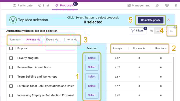Open the Brief tab
This screenshot has width=180, height=101.
(44, 6)
